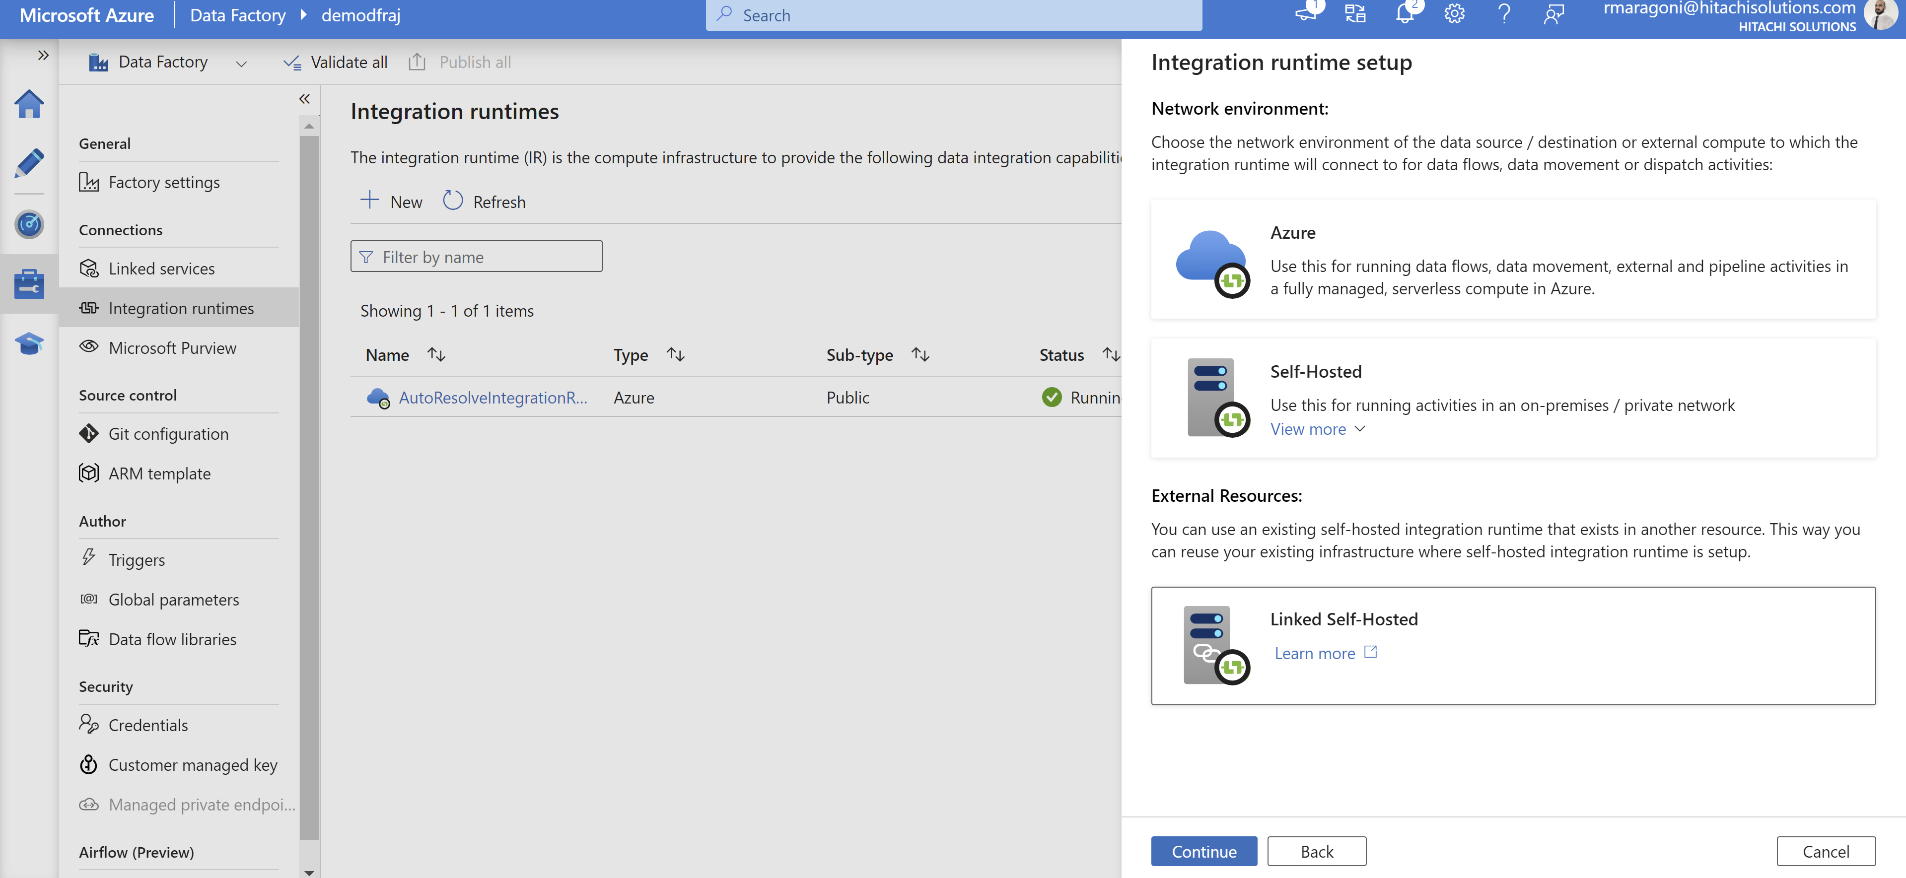Click the top Search box
The width and height of the screenshot is (1906, 878).
[953, 15]
